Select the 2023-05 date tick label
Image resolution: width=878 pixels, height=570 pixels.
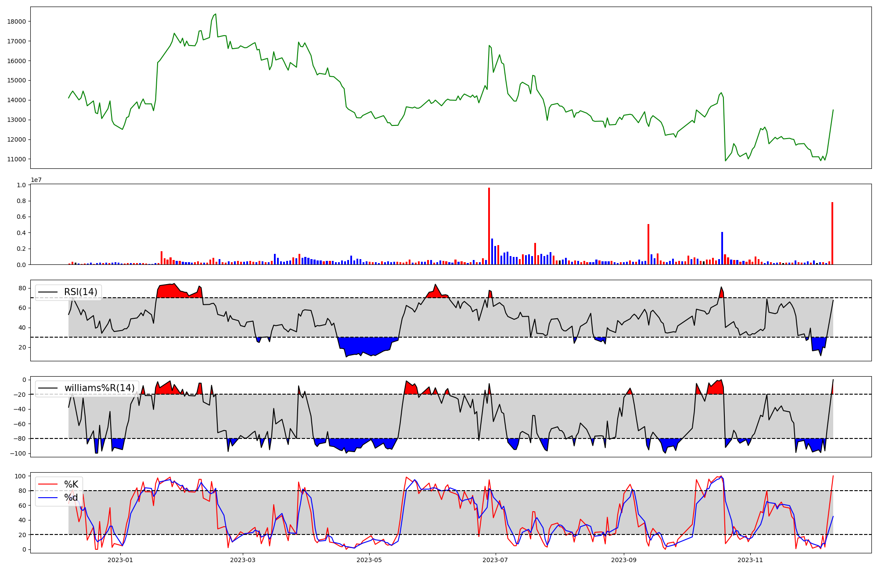coord(369,560)
